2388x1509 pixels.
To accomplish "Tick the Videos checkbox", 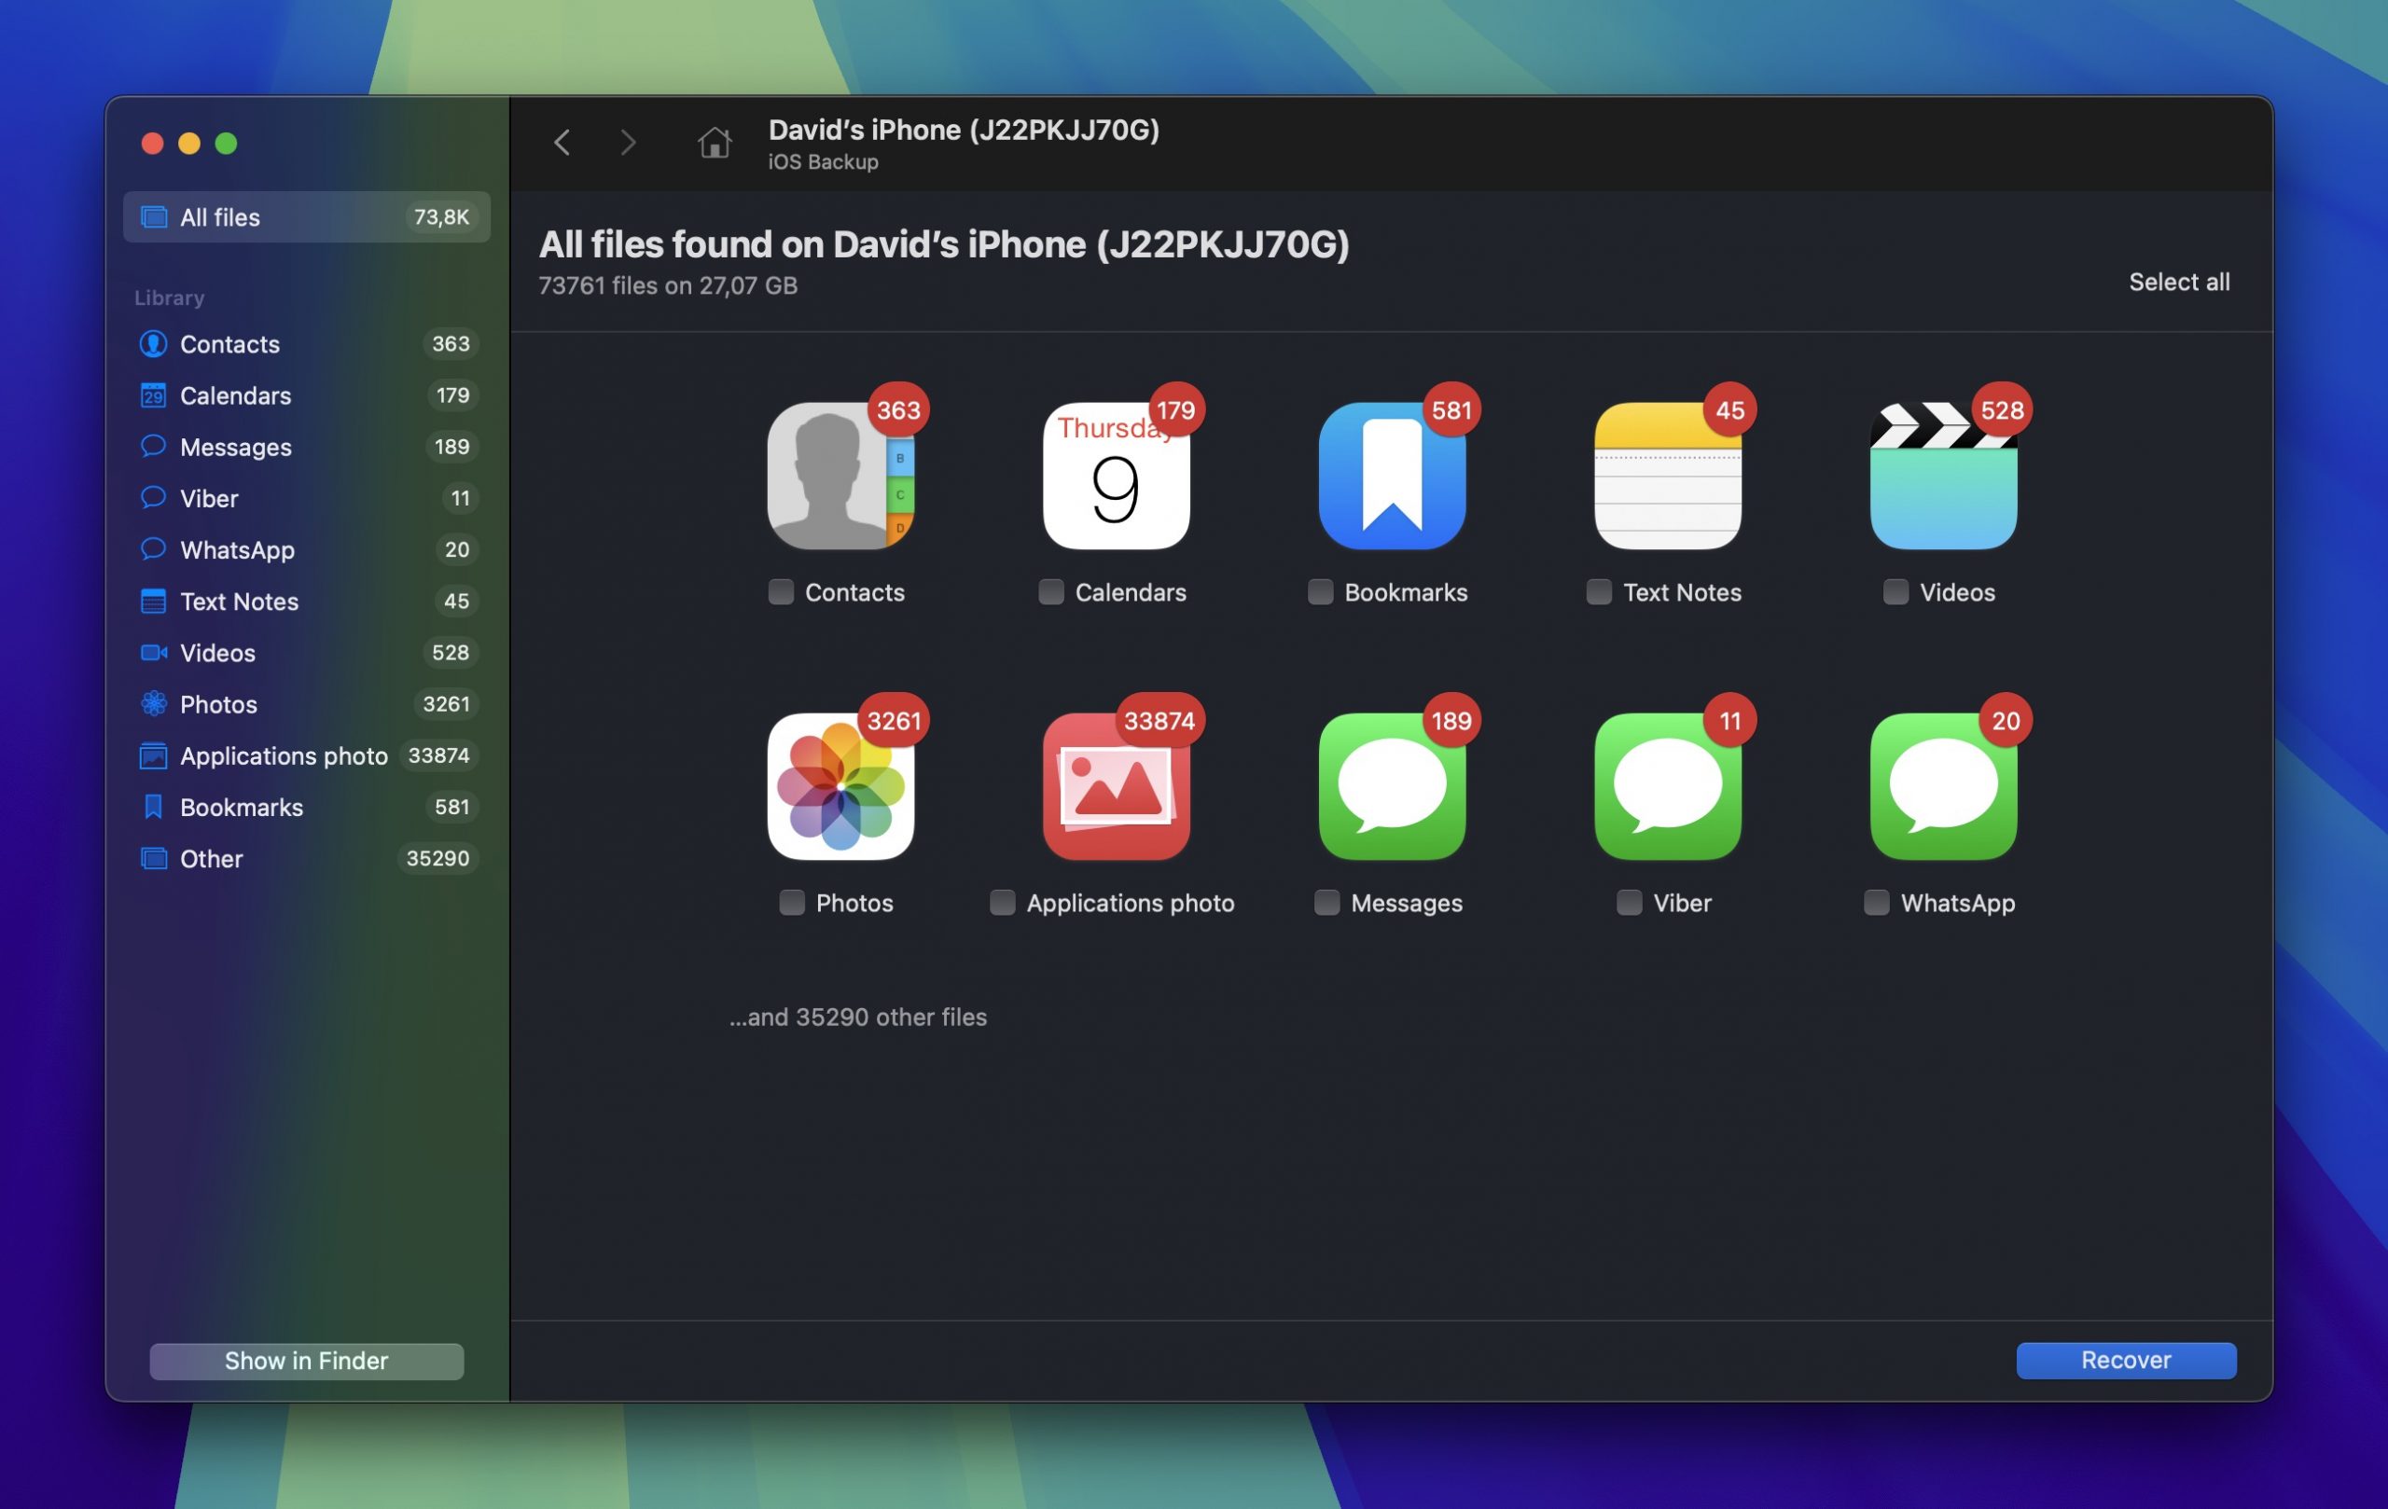I will point(1895,592).
